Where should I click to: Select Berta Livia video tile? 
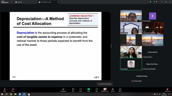coord(131,28)
